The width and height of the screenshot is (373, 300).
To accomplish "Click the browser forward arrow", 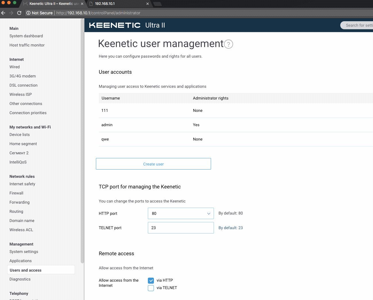I will [x=11, y=13].
